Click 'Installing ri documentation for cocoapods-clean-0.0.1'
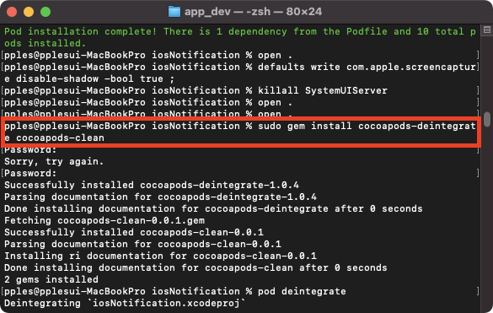493x313 pixels. pyautogui.click(x=160, y=256)
